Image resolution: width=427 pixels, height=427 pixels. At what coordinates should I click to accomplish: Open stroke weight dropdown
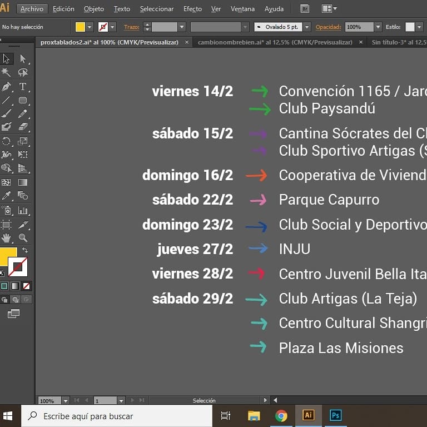182,27
